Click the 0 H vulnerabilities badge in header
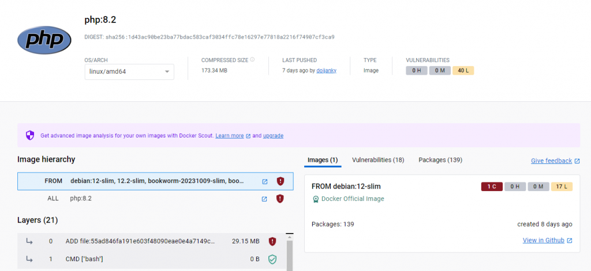Screen dimensions: 591x271 point(417,70)
